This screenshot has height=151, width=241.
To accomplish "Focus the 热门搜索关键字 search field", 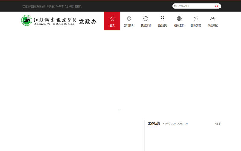I will [194, 6].
